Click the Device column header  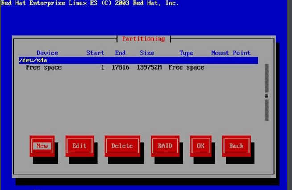[47, 53]
